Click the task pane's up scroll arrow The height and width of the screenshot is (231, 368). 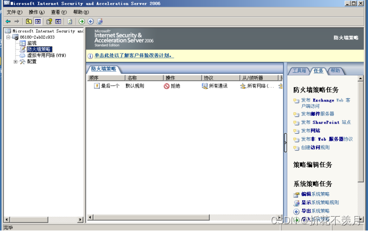point(361,79)
